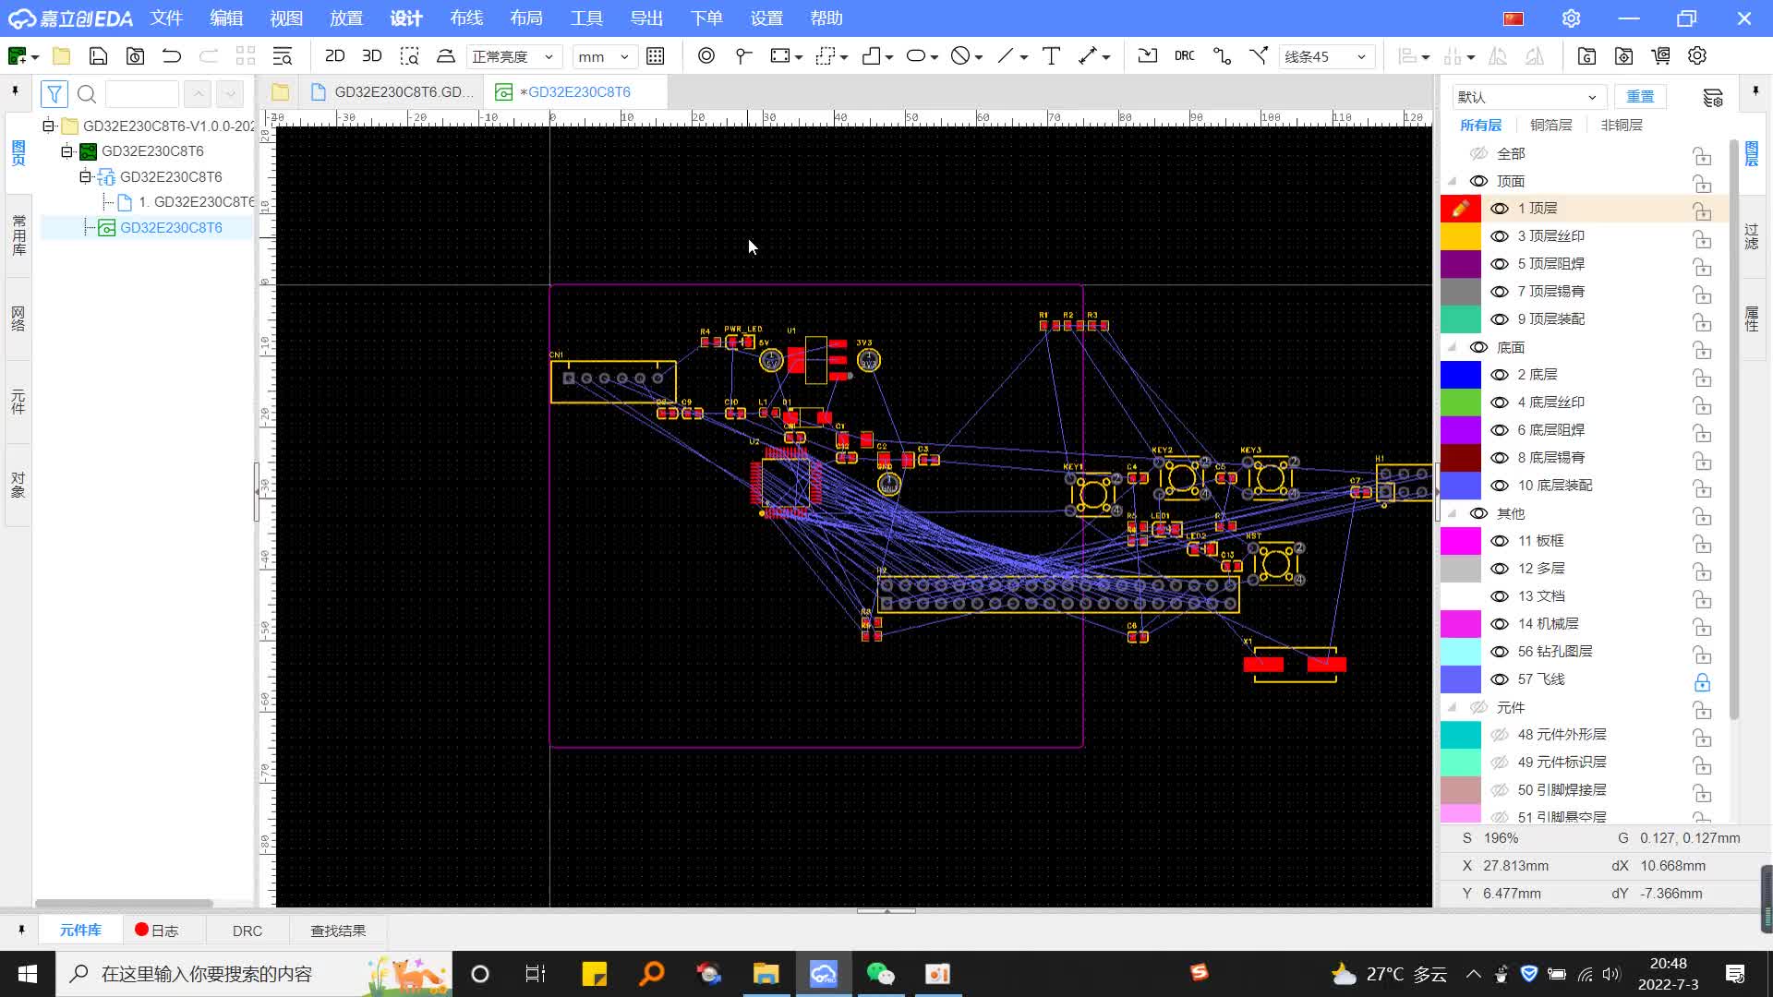Hide the 2 底层 layer

[1500, 375]
